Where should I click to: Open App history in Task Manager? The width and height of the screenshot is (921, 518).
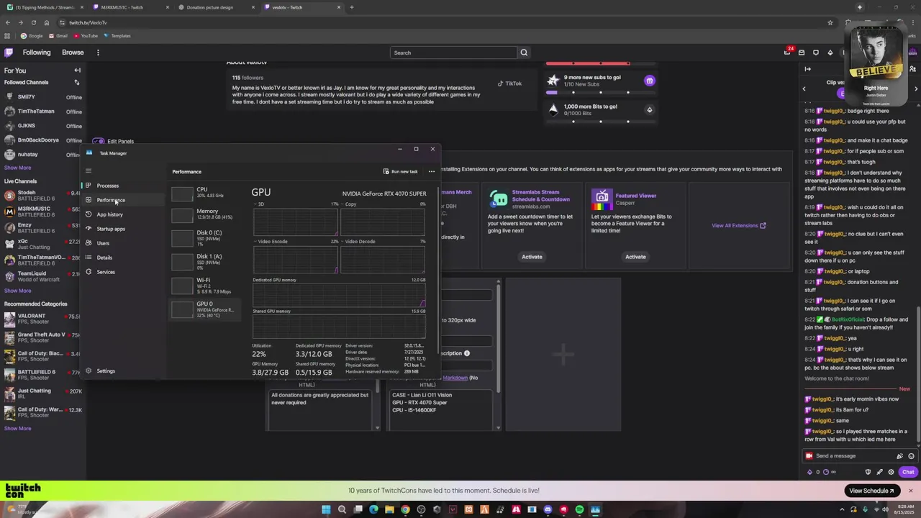tap(109, 214)
